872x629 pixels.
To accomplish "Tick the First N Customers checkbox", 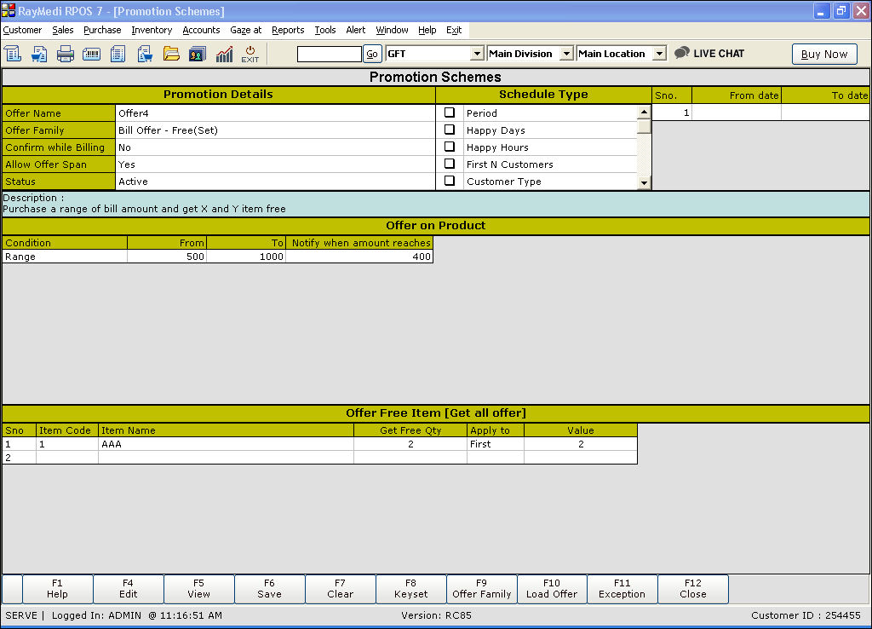I will (450, 164).
